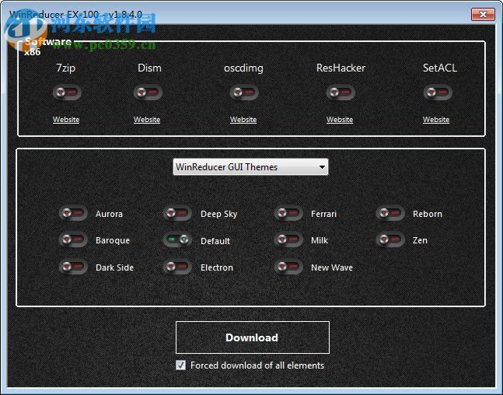This screenshot has height=395, width=503.
Task: Uncheck Forced download of all elements
Action: pos(180,365)
